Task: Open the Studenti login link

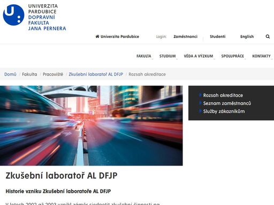Action: click(217, 36)
